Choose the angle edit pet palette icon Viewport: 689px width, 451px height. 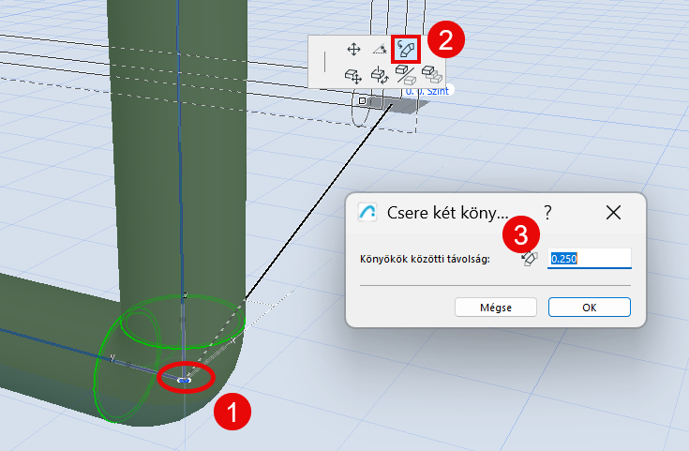pyautogui.click(x=380, y=50)
